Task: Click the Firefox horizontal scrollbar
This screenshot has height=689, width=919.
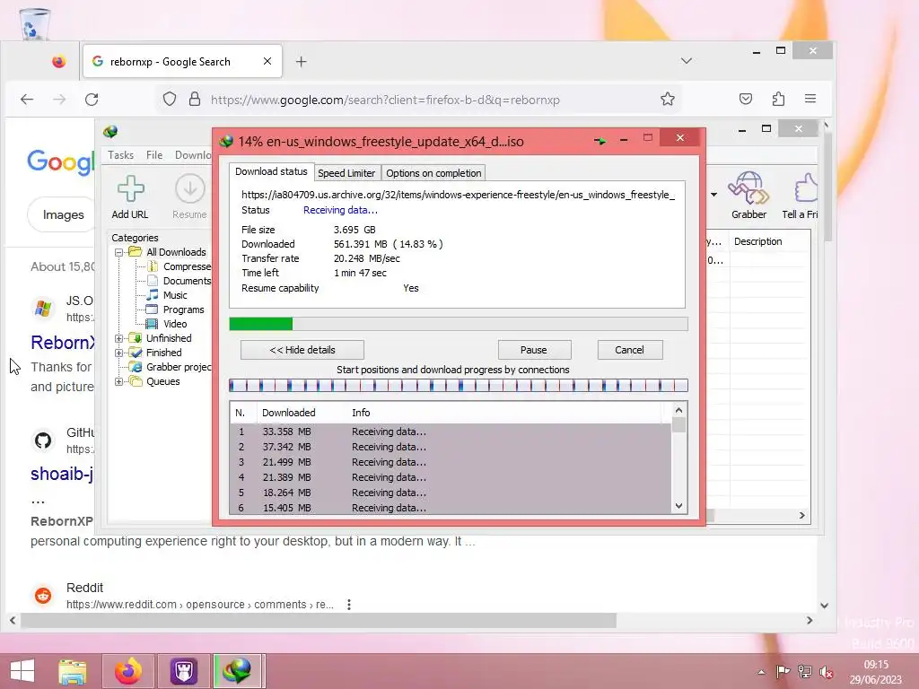Action: pyautogui.click(x=319, y=620)
